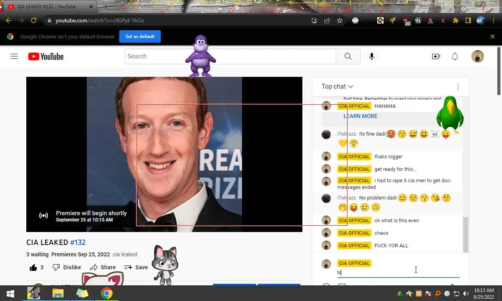Open the Chrome profile avatar
The image size is (502, 301).
point(481,20)
